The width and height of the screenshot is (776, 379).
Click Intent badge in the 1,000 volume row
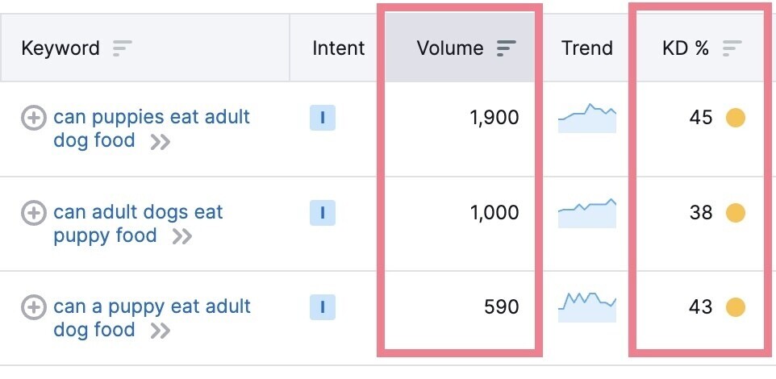[323, 213]
